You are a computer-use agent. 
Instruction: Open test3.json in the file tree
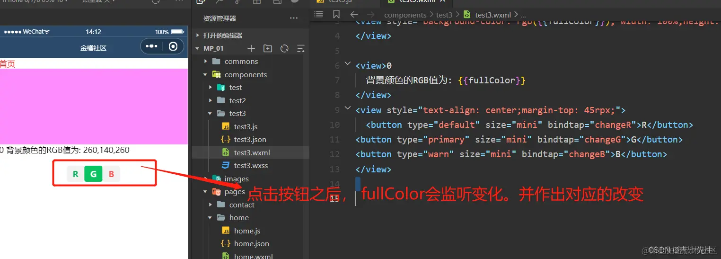(x=250, y=140)
